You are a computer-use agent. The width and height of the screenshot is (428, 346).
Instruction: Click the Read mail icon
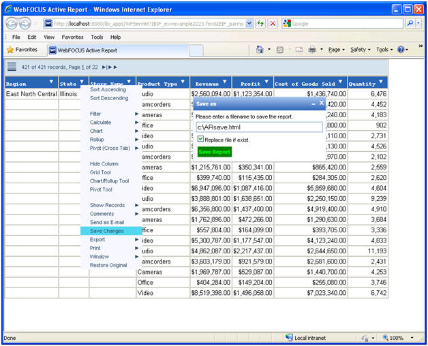pos(299,50)
